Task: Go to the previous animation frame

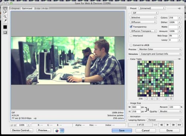Action: pyautogui.click(x=161, y=125)
